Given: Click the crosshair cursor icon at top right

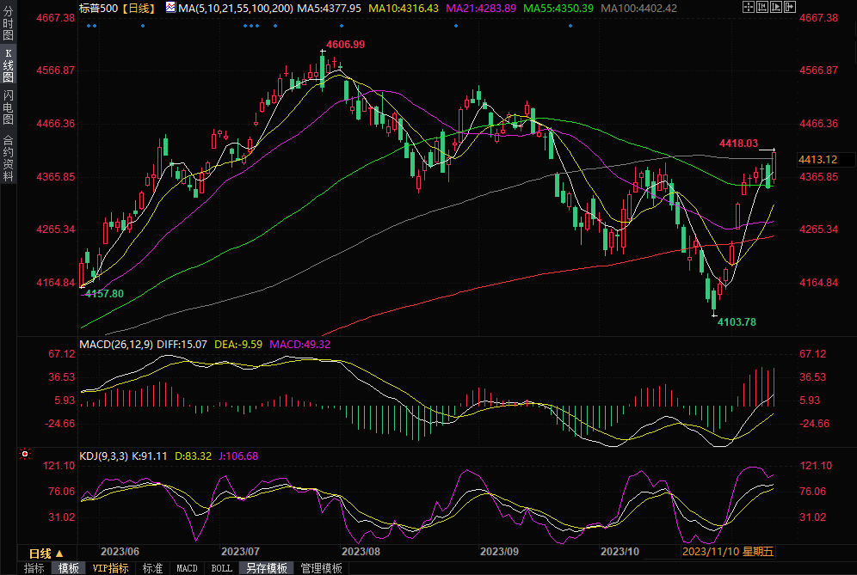Looking at the screenshot, I should tap(749, 7).
